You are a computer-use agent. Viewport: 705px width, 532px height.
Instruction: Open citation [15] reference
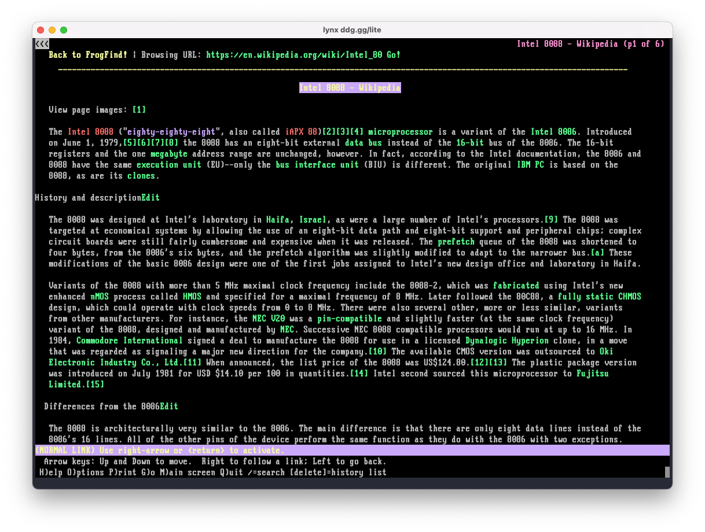pyautogui.click(x=95, y=385)
